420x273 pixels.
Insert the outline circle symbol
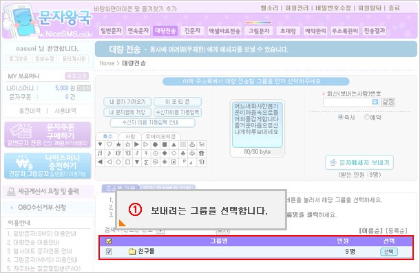click(x=118, y=162)
